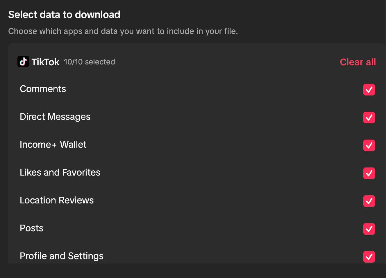Click the TikTok logo icon
386x278 pixels.
pyautogui.click(x=23, y=62)
